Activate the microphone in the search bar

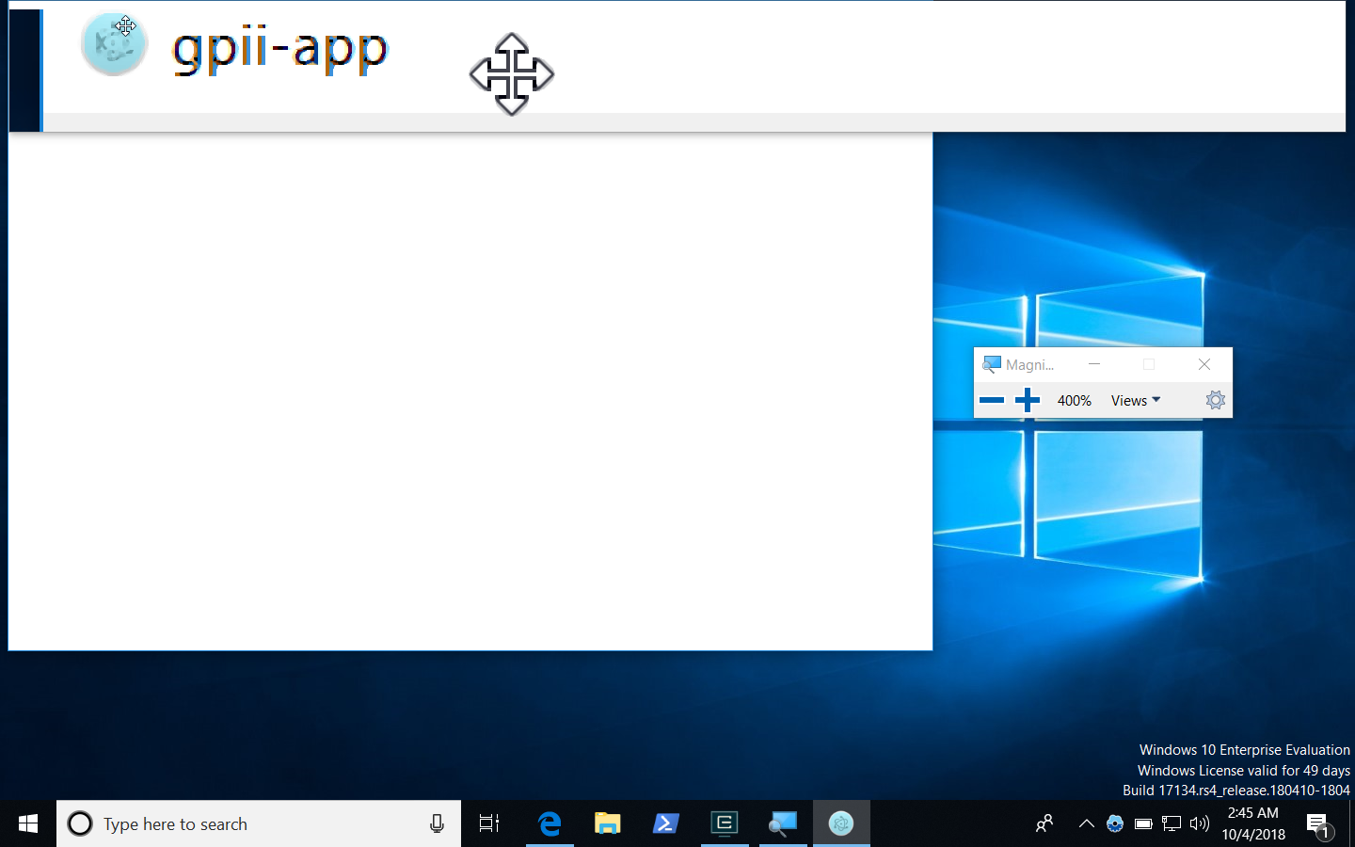[436, 823]
